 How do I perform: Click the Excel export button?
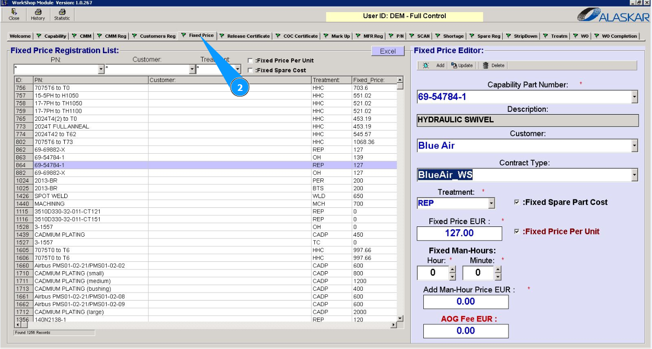pos(387,51)
